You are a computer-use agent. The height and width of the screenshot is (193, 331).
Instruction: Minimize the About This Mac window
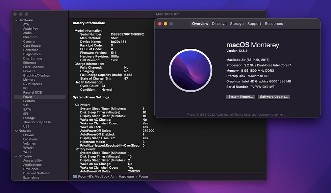point(165,24)
